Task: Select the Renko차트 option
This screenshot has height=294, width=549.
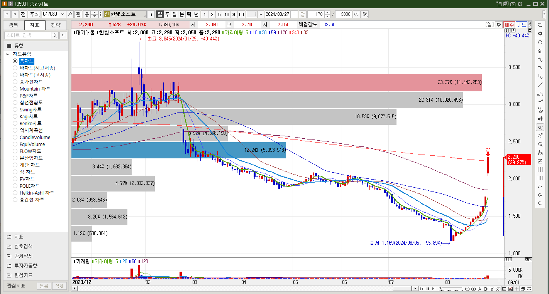Action: [x=15, y=123]
